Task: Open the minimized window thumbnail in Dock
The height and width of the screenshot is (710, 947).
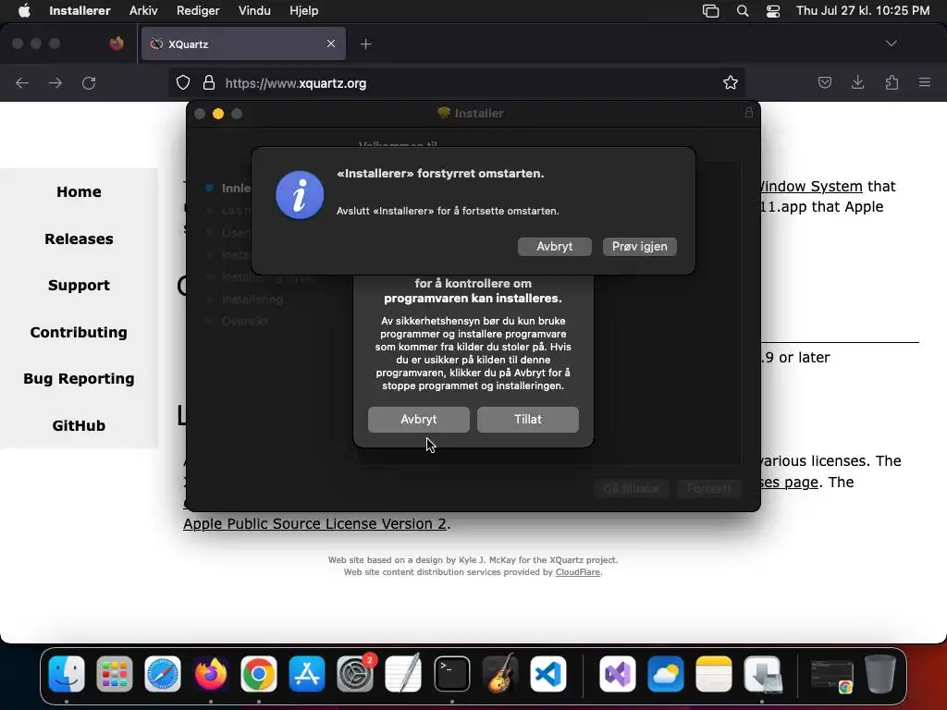Action: 831,676
